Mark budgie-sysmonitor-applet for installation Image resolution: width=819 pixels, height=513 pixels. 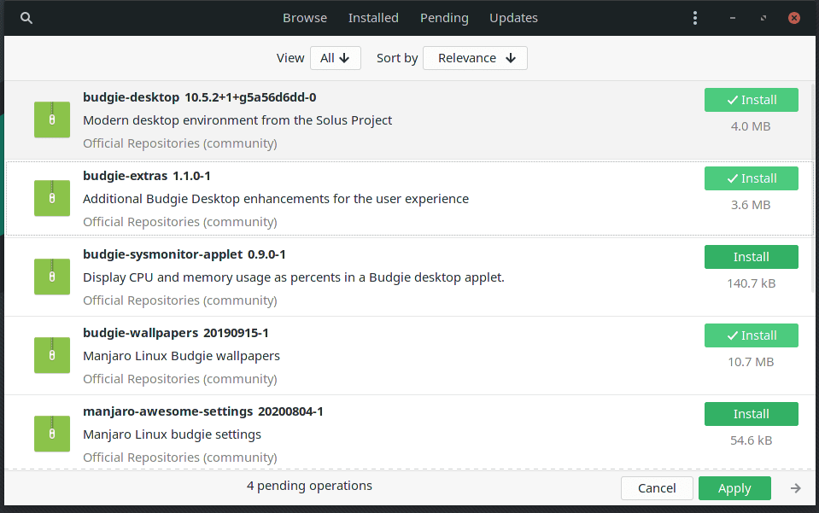tap(751, 257)
